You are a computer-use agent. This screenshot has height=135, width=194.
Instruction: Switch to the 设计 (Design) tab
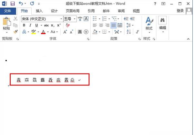(x=54, y=11)
